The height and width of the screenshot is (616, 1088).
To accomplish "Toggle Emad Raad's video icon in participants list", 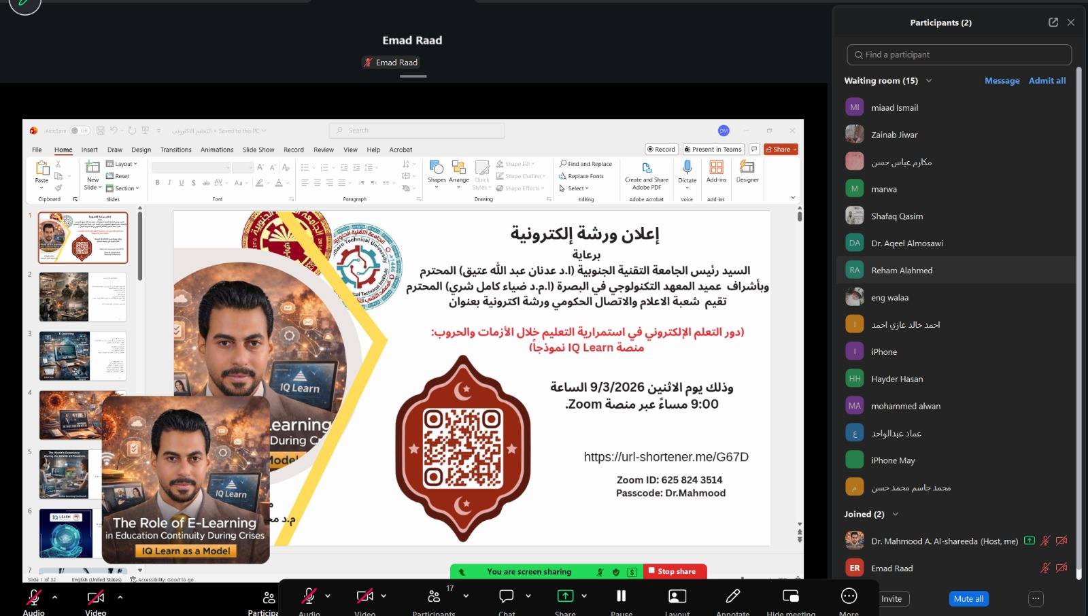I will pos(1061,568).
